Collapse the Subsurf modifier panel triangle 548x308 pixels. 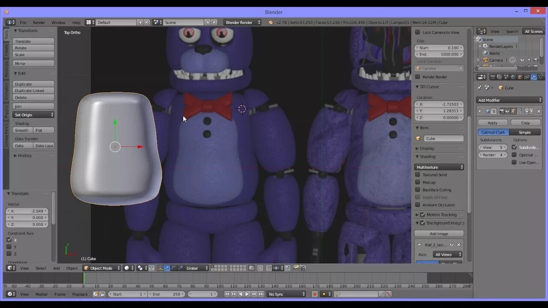pyautogui.click(x=480, y=111)
